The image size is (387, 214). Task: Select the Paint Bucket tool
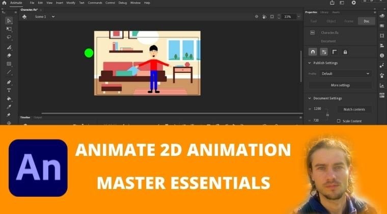pos(9,99)
